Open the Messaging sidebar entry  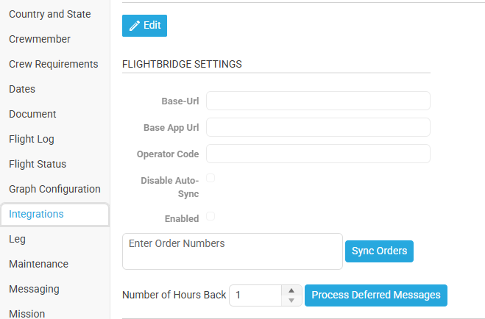click(34, 289)
